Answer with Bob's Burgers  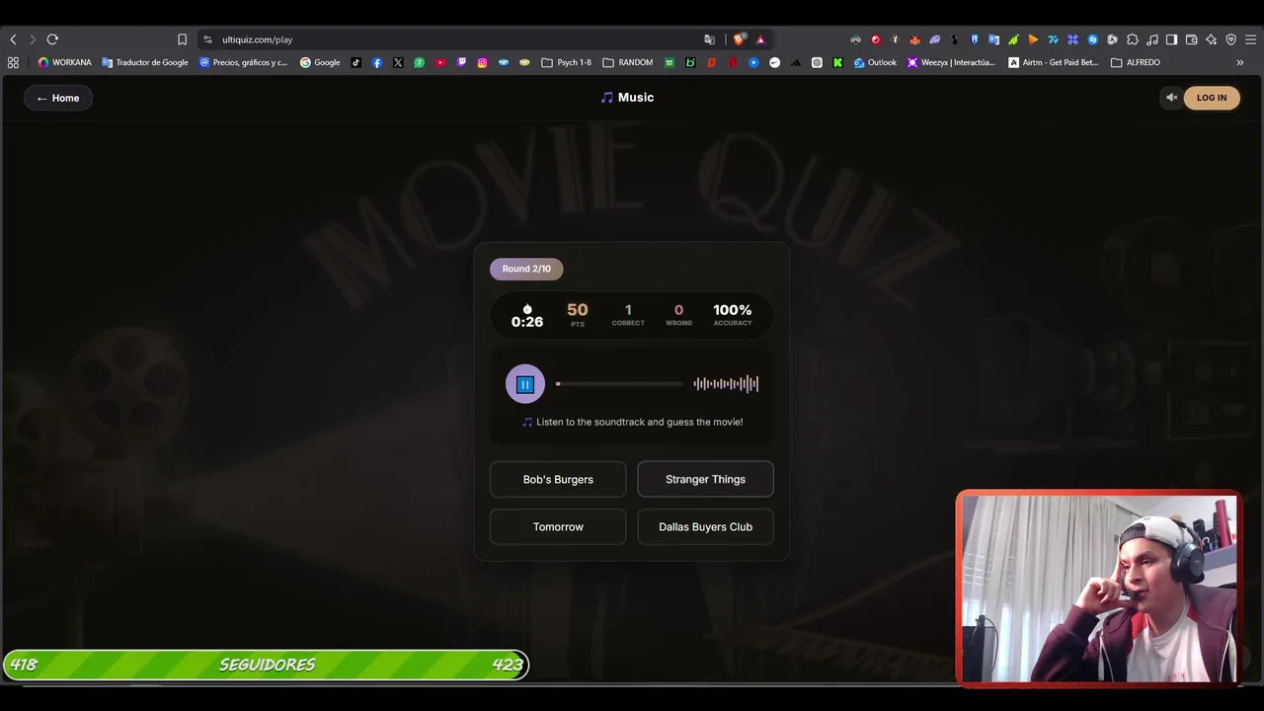click(558, 479)
